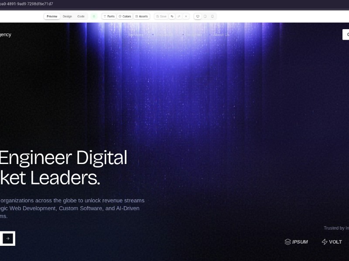Click the browser address bar URL
Screen dimensions: 349x261
(26, 4)
